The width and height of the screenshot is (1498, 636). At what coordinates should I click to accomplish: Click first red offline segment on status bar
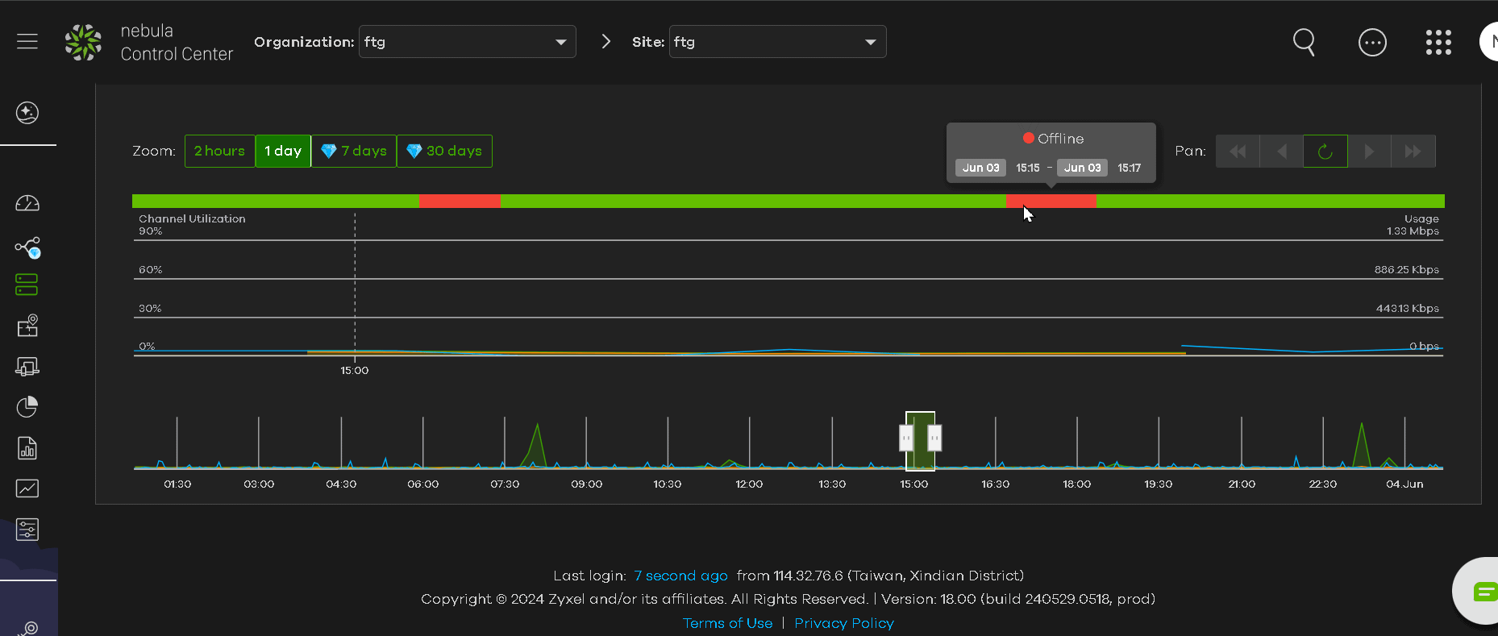(460, 202)
